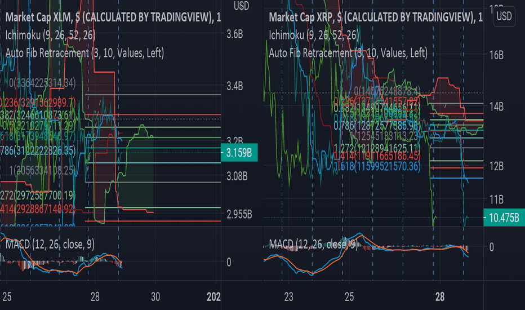Select the 0(3364225314.34) Fib label on XLM chart

click(42, 83)
